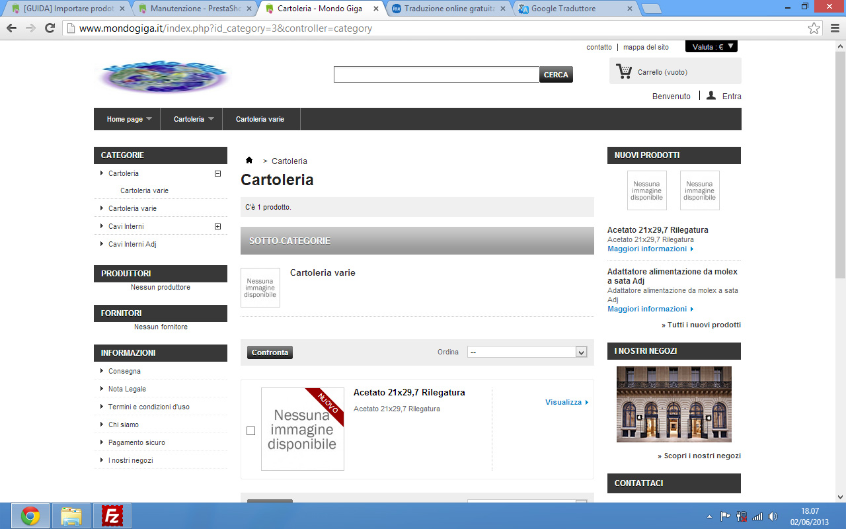Close the Google Traduttore tab

pos(630,9)
